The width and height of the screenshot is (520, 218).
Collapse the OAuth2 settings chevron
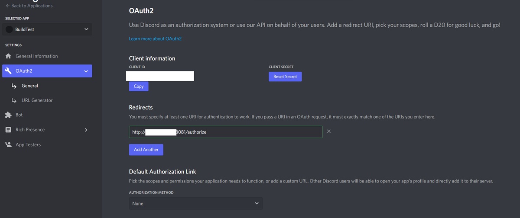(x=86, y=71)
